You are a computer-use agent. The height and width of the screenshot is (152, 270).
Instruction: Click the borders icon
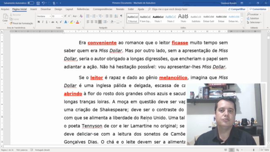118,22
